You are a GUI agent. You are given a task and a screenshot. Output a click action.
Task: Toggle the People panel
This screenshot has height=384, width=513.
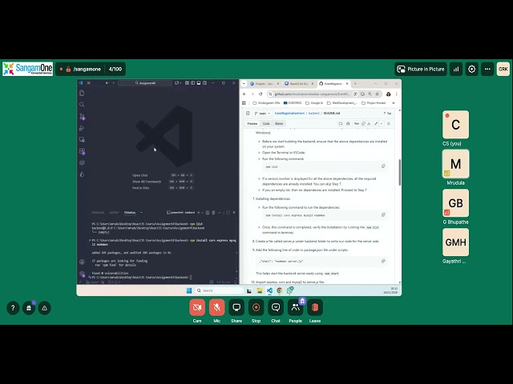point(296,307)
